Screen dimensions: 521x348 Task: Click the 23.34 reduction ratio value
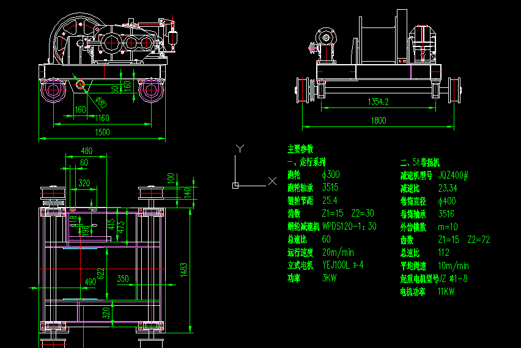[x=448, y=189]
